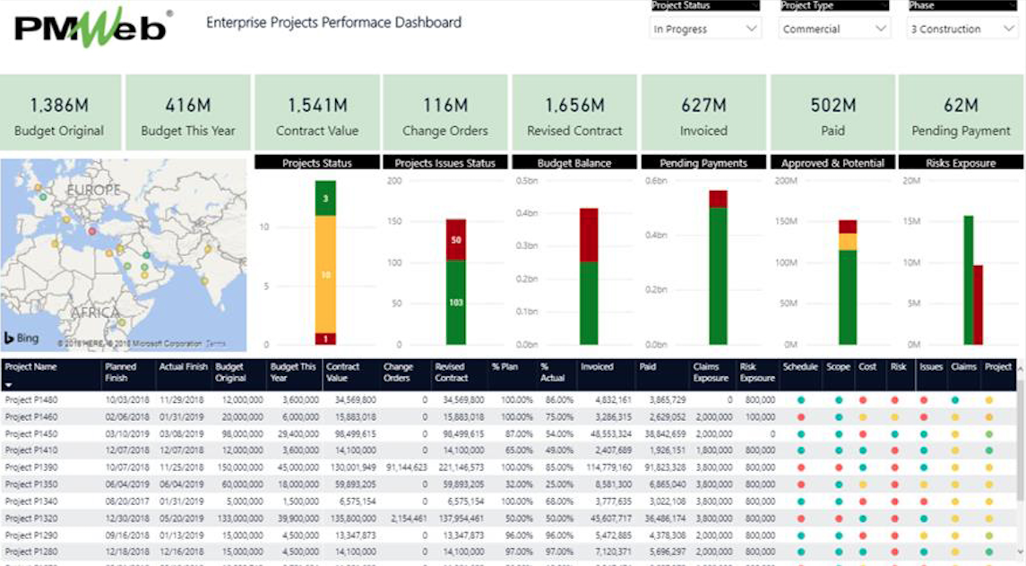The height and width of the screenshot is (566, 1026).
Task: Click the Bing logo on the map
Action: pos(22,338)
